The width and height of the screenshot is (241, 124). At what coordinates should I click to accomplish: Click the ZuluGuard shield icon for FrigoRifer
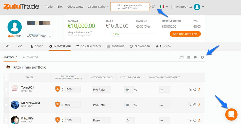pyautogui.click(x=57, y=120)
